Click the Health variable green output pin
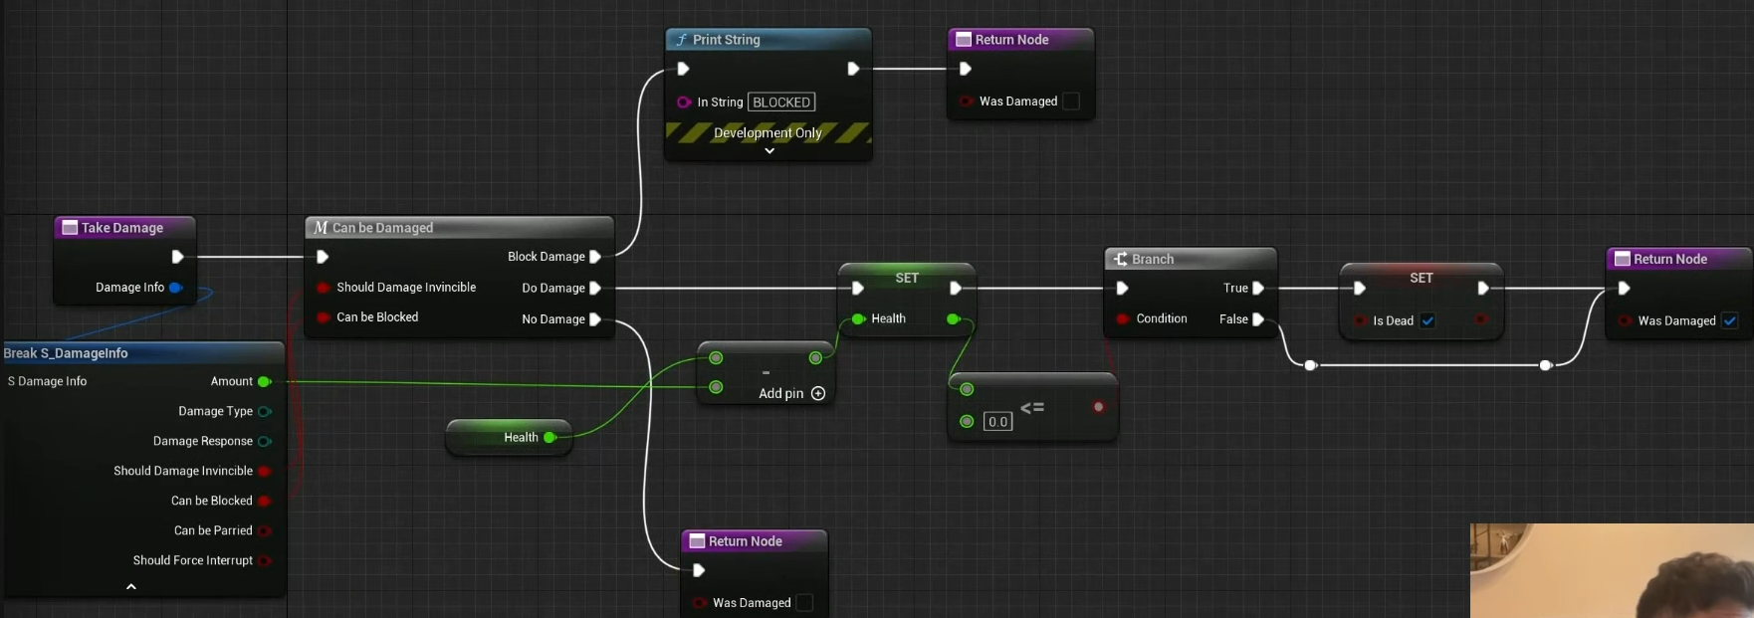The width and height of the screenshot is (1754, 618). click(549, 438)
